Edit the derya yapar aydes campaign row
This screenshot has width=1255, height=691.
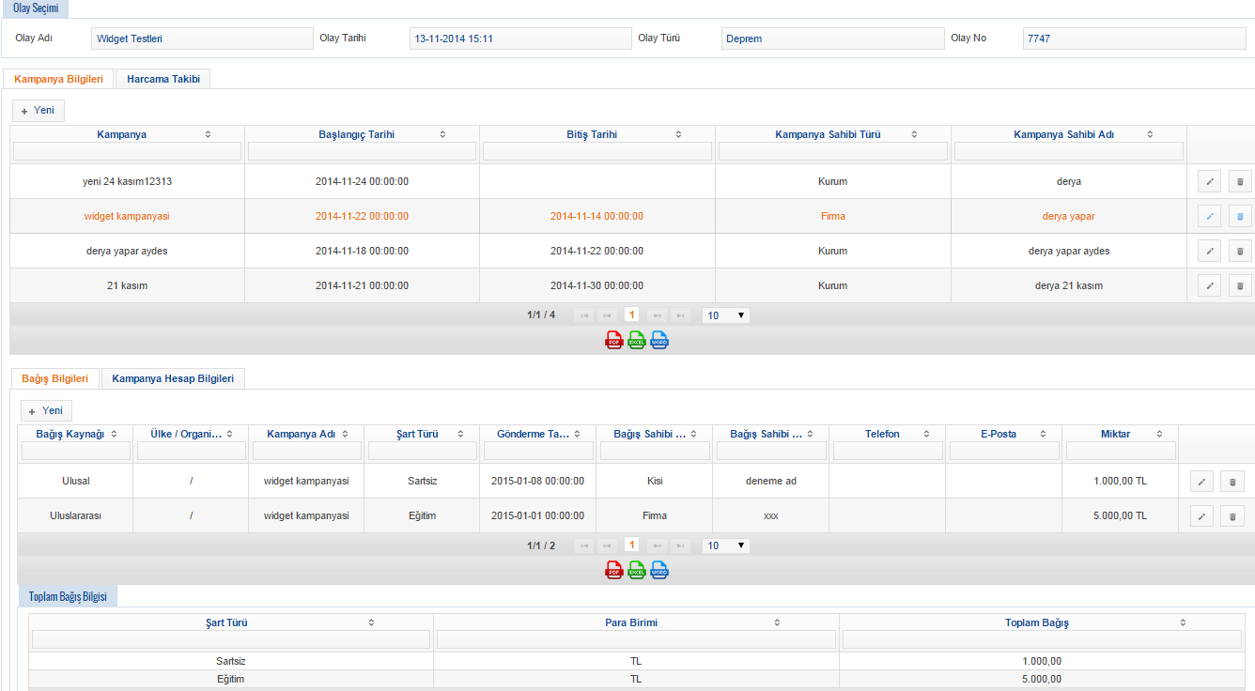tap(1210, 252)
